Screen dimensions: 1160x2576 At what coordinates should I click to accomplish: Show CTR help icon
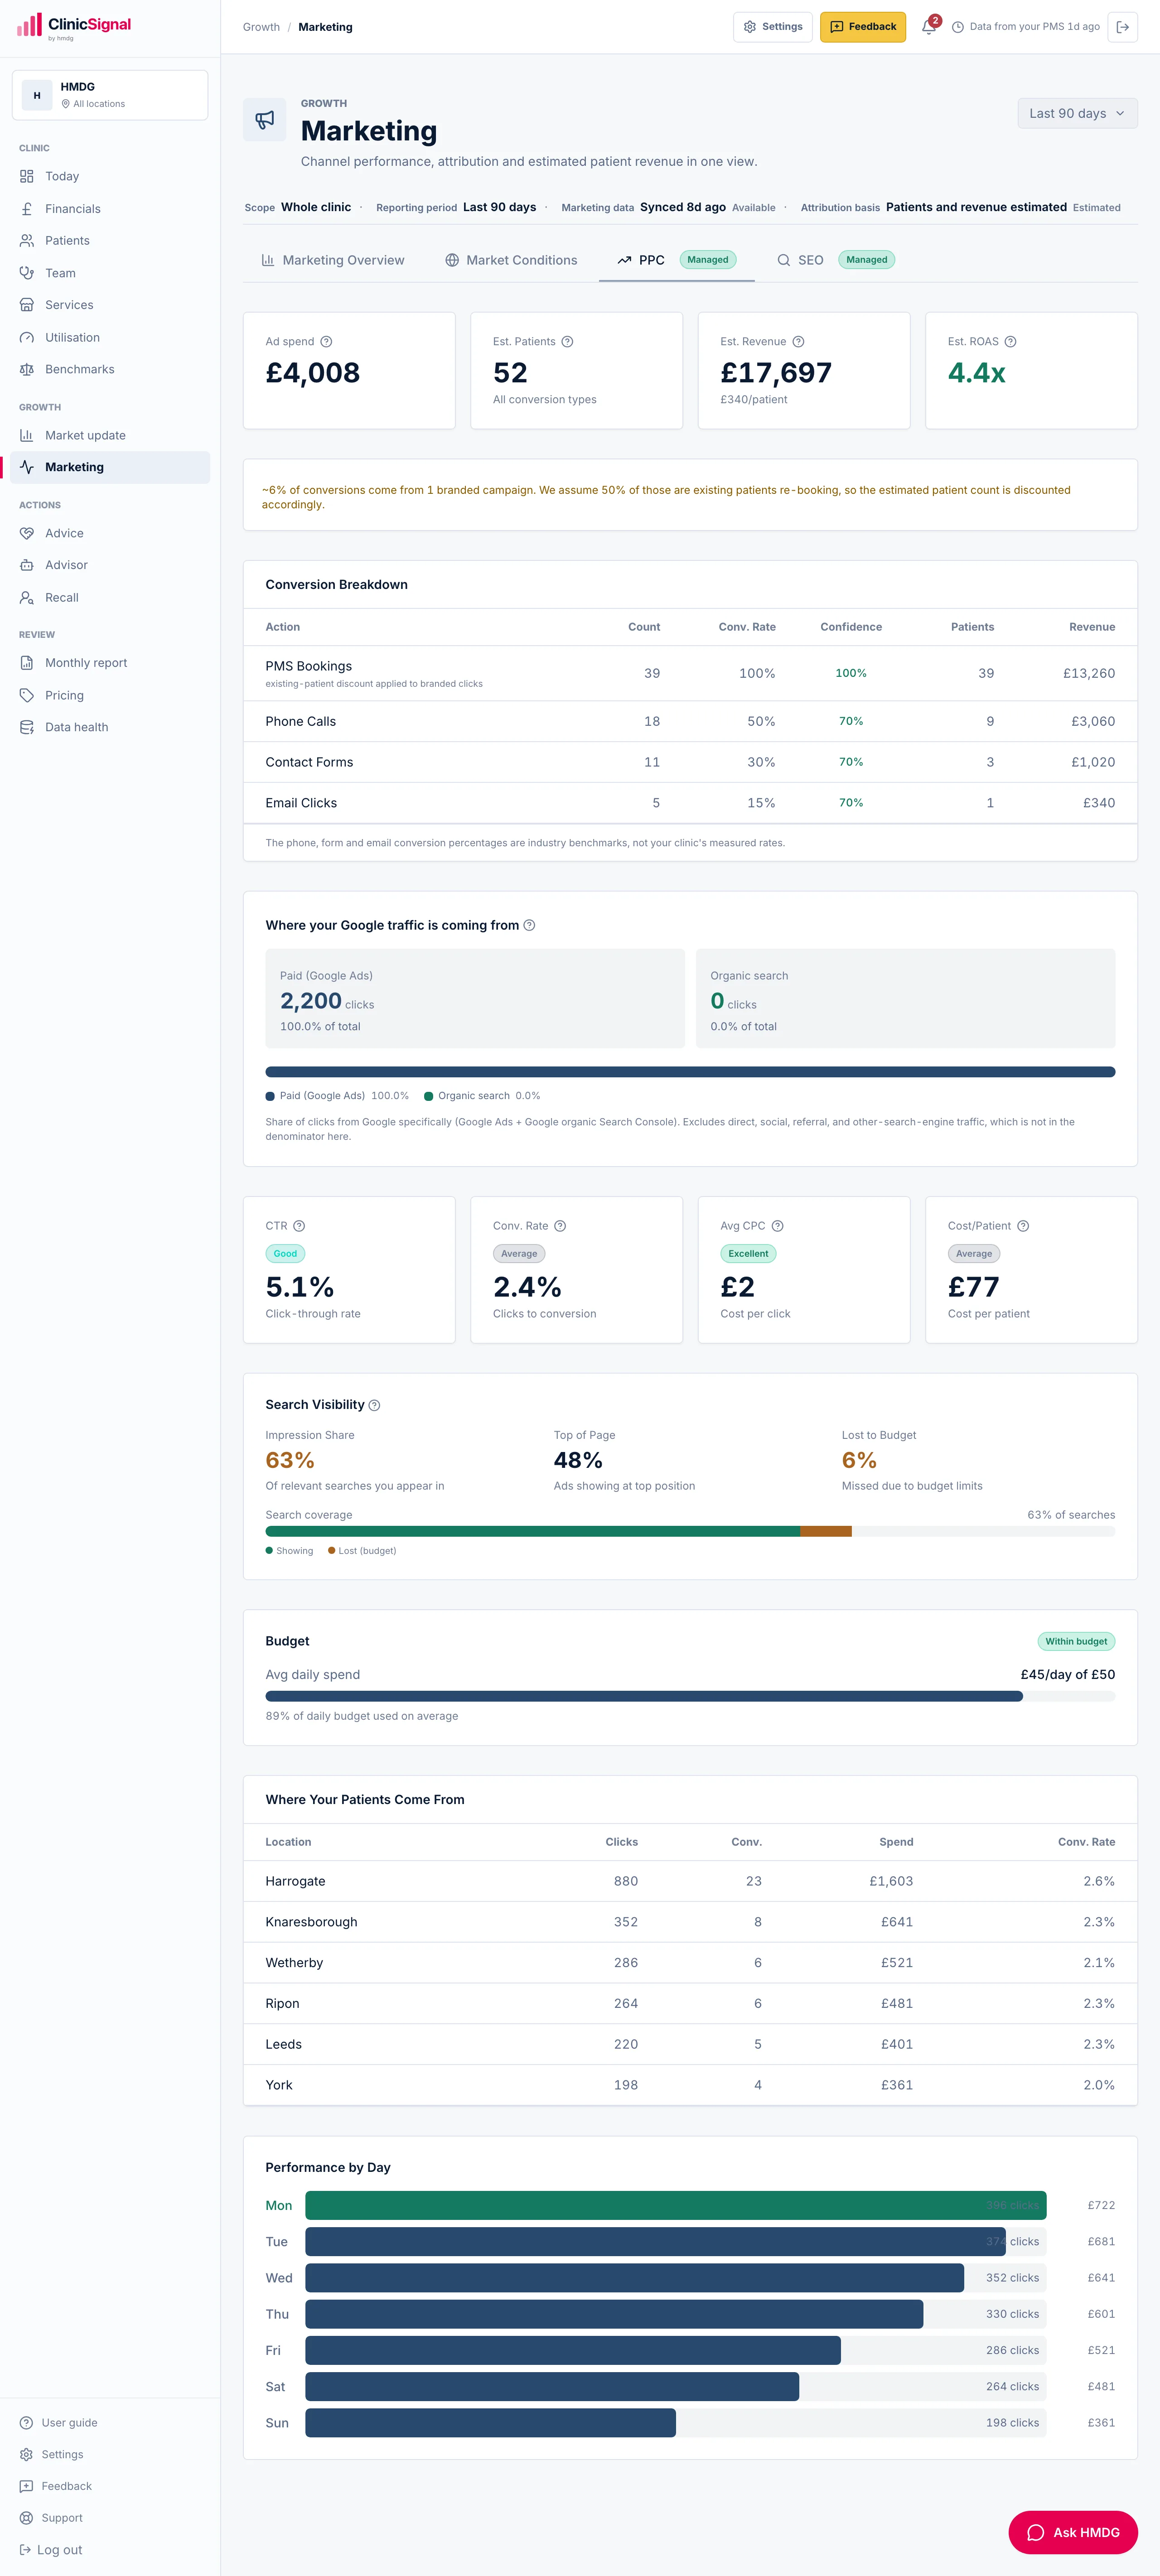point(299,1226)
